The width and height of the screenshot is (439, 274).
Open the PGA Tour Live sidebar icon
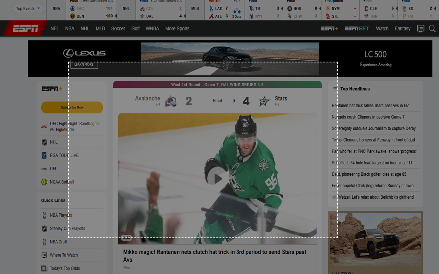(44, 155)
